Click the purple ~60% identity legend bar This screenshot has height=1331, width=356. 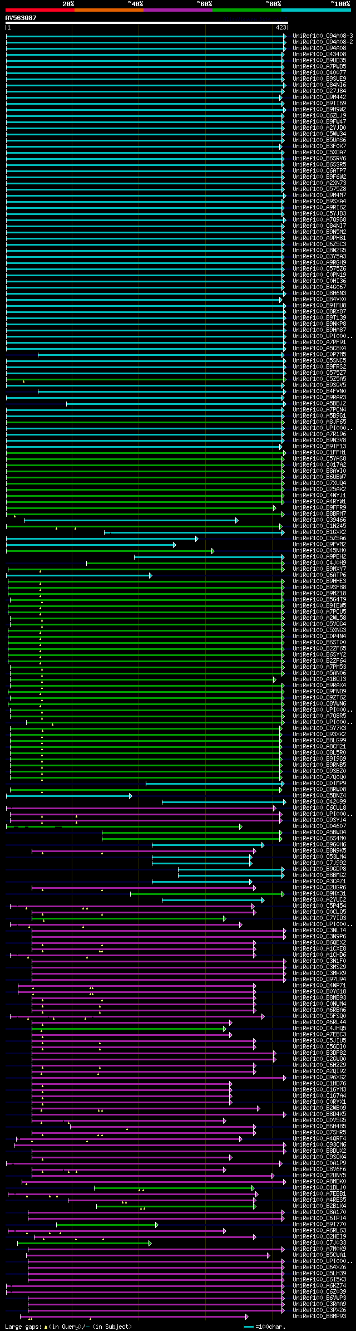point(178,10)
